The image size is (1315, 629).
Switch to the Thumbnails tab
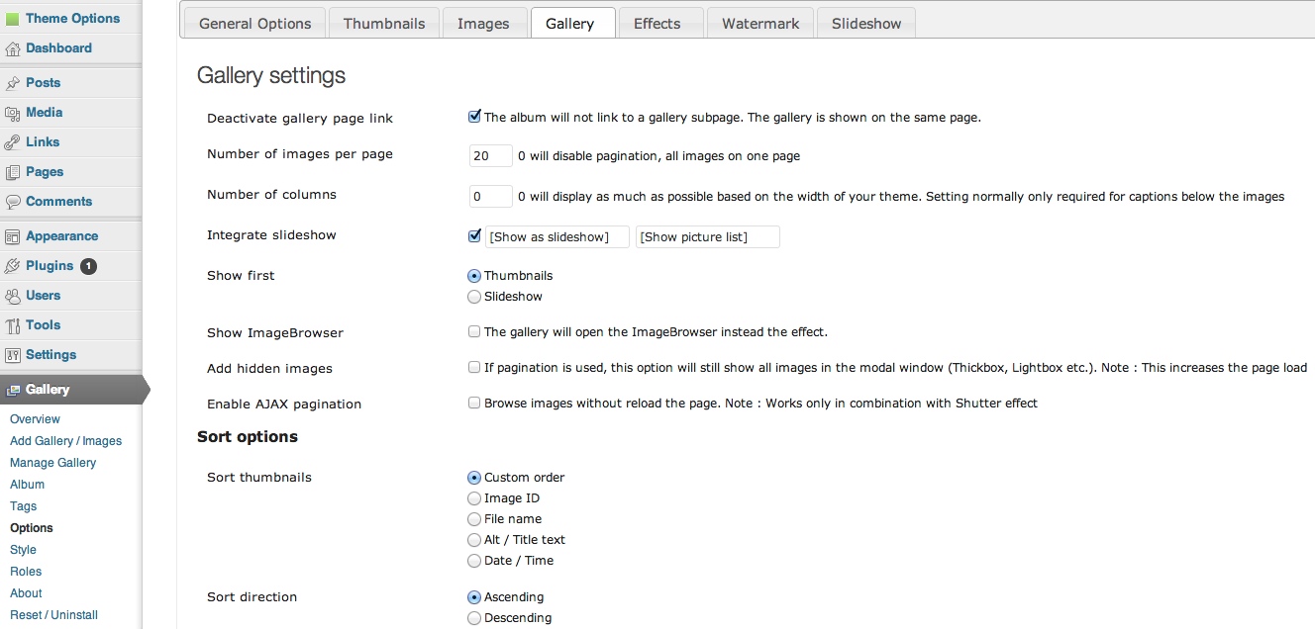tap(384, 23)
